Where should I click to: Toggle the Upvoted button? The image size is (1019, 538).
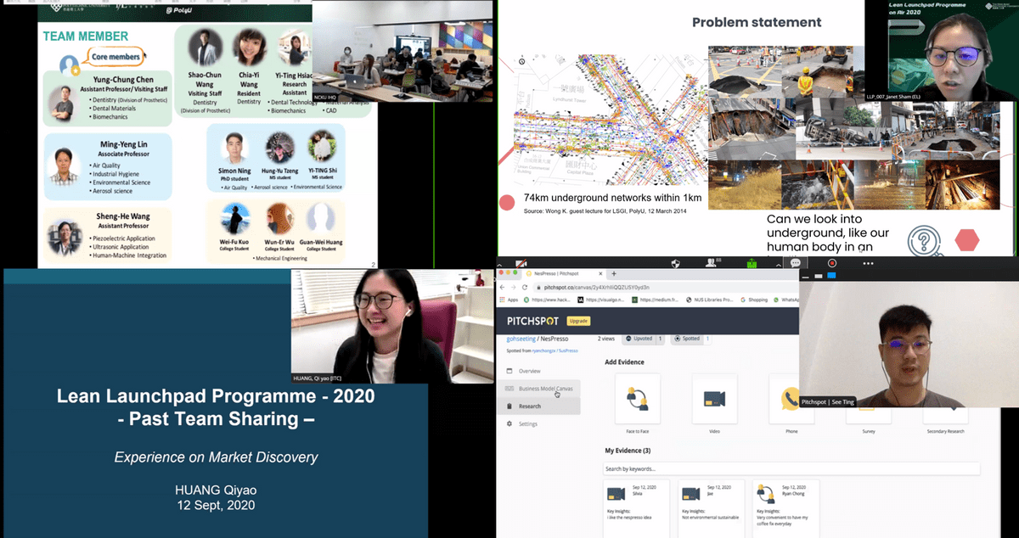point(643,338)
